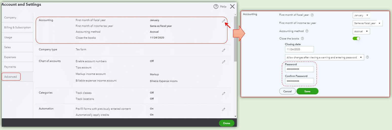Open the January fiscal year dropdown
392x130 pixels.
[361, 15]
